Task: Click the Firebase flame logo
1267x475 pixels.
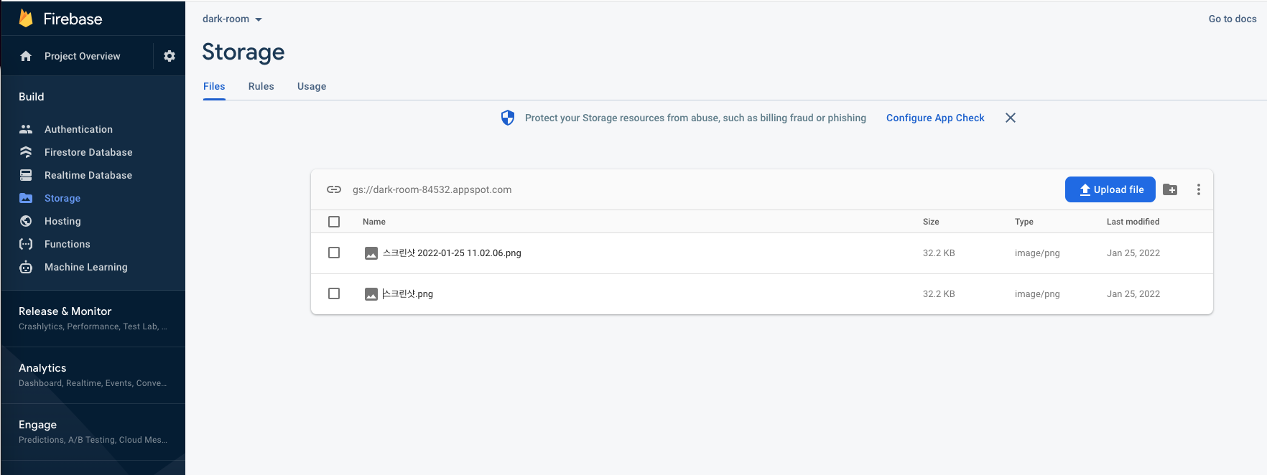Action: tap(26, 18)
